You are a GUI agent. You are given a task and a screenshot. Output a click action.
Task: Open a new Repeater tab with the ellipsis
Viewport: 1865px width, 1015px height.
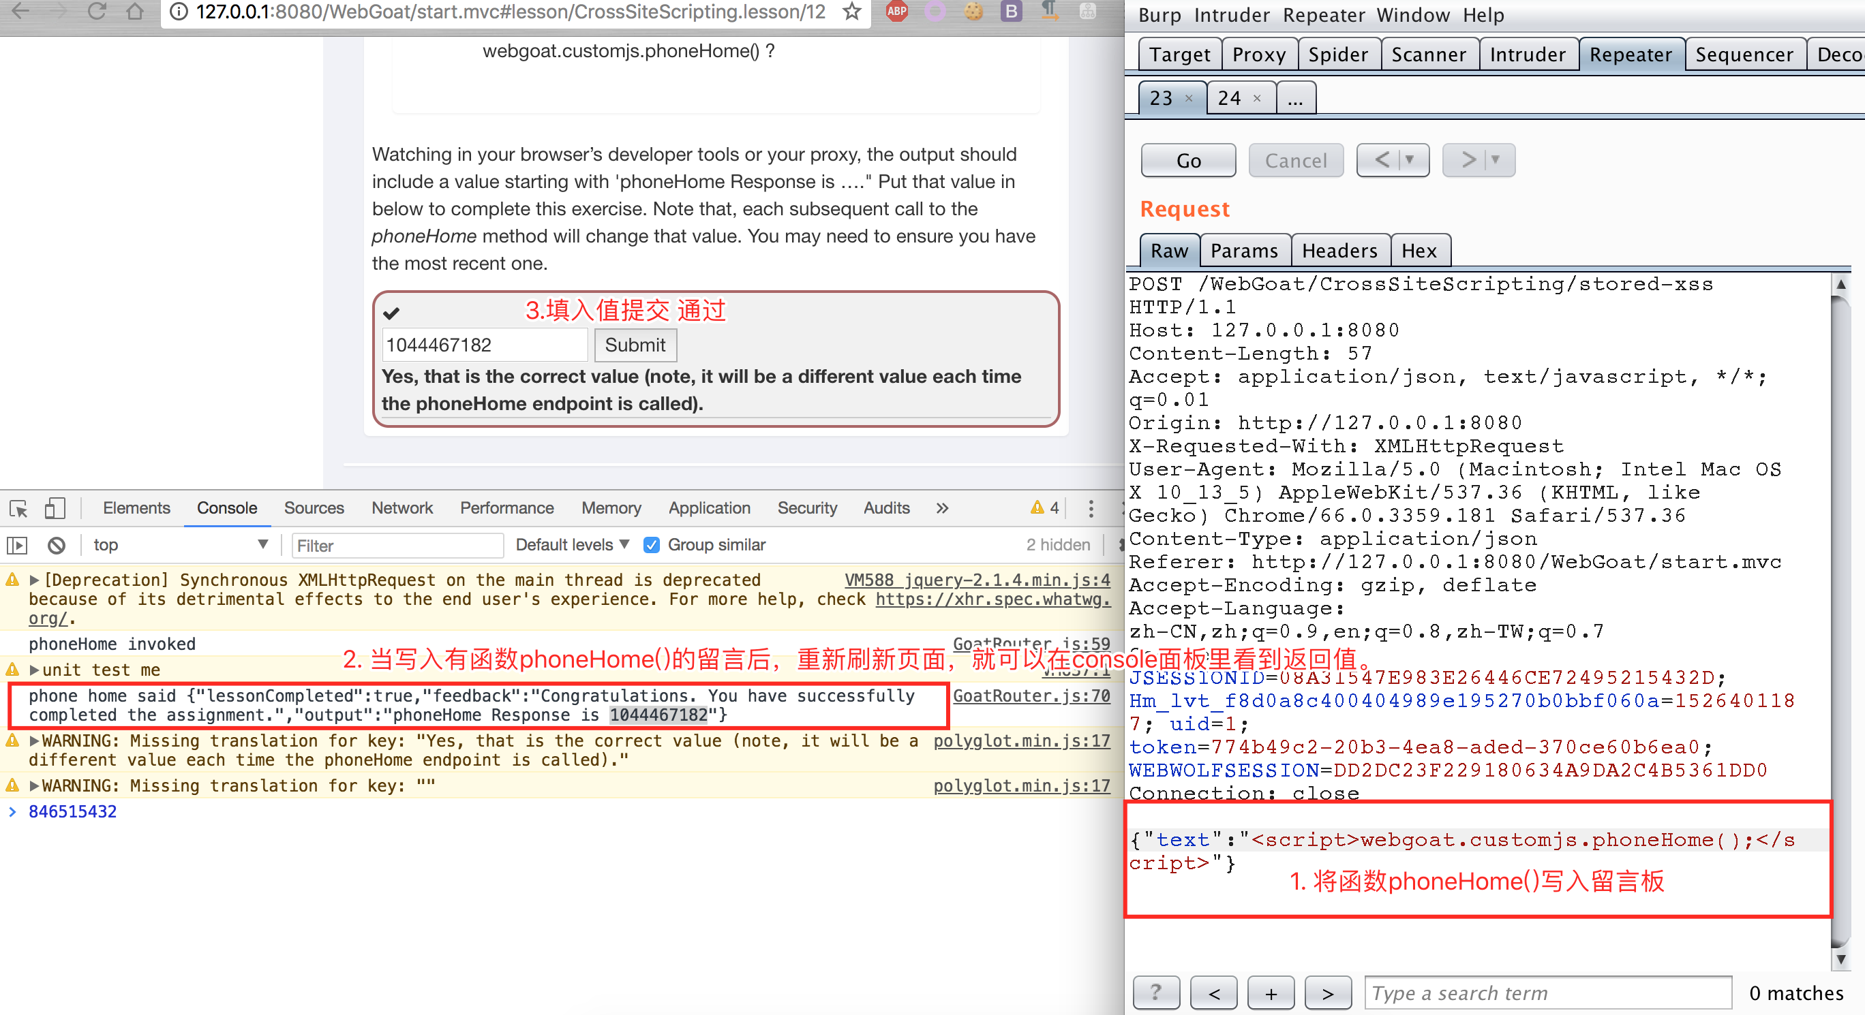point(1295,98)
